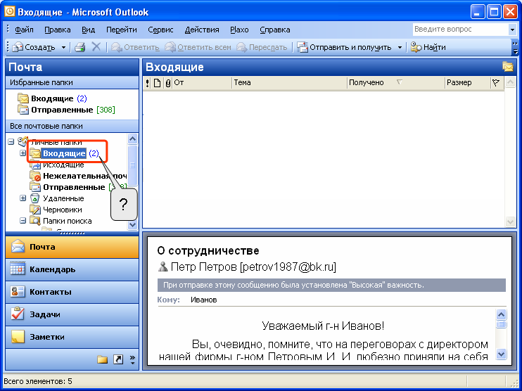The width and height of the screenshot is (522, 391).
Task: Select Входящие in favorite folders
Action: pos(52,98)
